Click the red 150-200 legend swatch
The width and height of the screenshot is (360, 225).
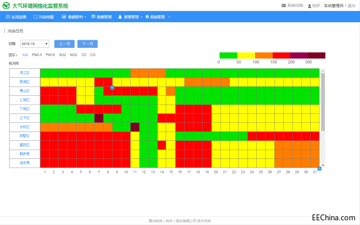pyautogui.click(x=281, y=56)
